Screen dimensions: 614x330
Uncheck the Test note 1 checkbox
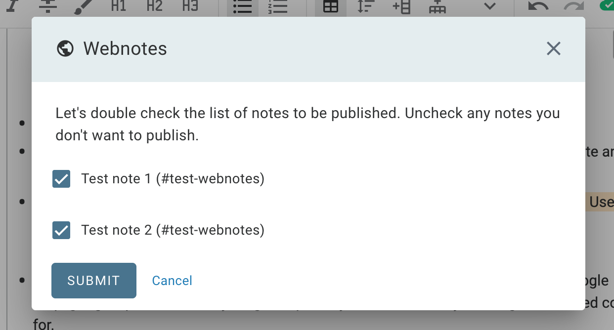(x=61, y=179)
